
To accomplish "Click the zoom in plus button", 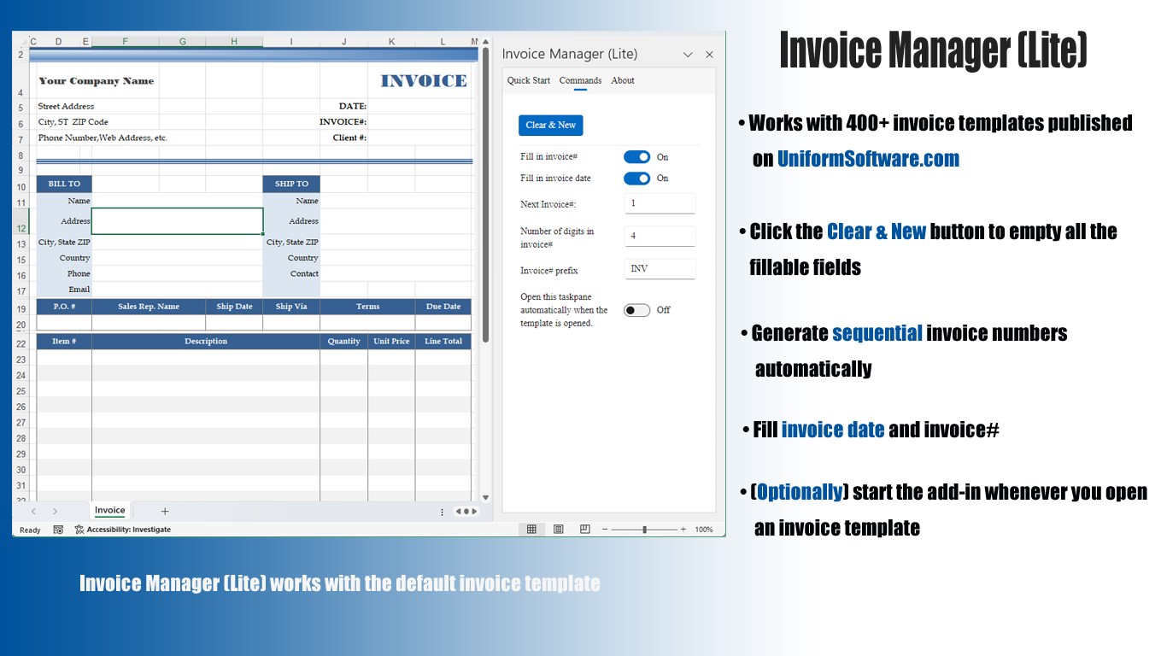I will click(x=683, y=530).
